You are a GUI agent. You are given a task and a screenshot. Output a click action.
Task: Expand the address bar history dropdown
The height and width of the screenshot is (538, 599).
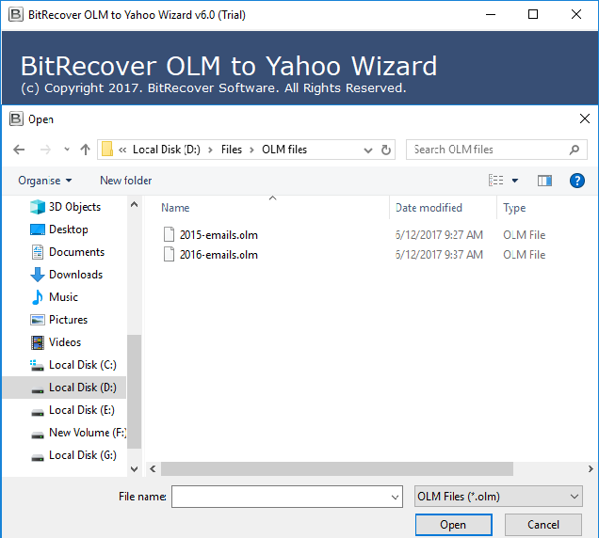(x=368, y=150)
